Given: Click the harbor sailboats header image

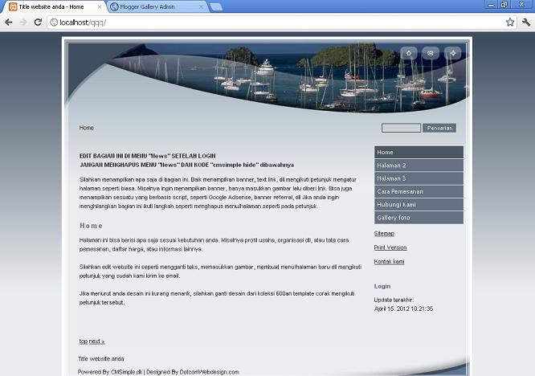Looking at the screenshot, I should 267,77.
